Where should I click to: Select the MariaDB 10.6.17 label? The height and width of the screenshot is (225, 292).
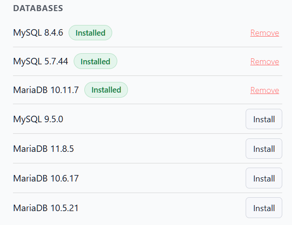[x=46, y=178]
